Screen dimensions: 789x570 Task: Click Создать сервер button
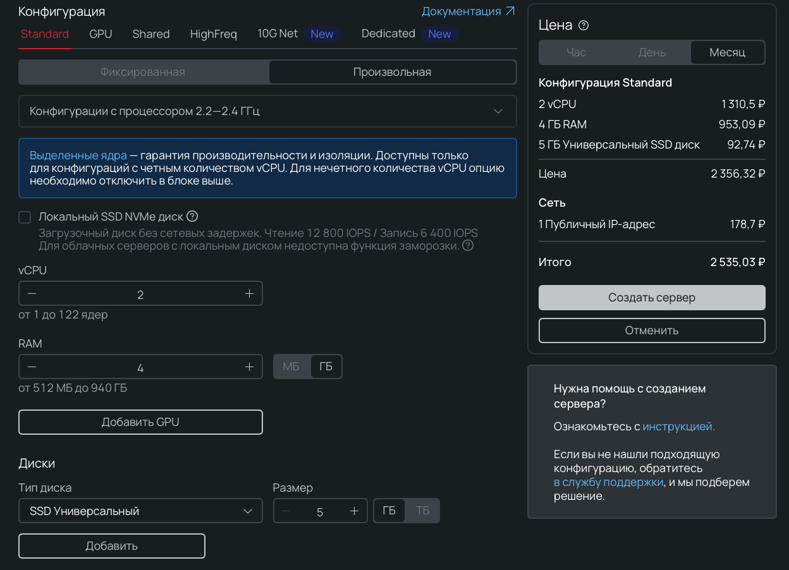pyautogui.click(x=652, y=298)
